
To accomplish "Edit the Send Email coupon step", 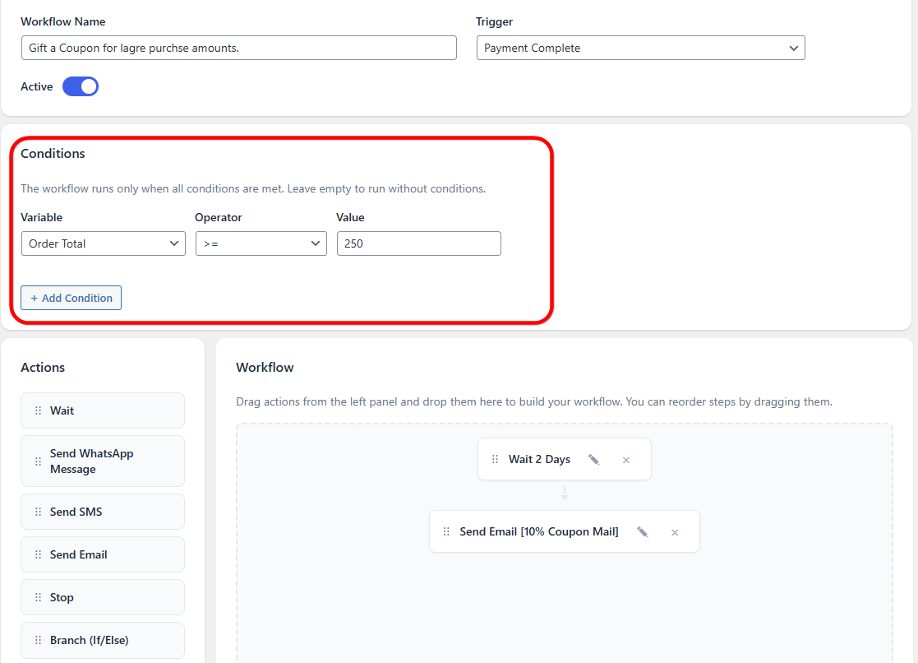I will [x=642, y=532].
